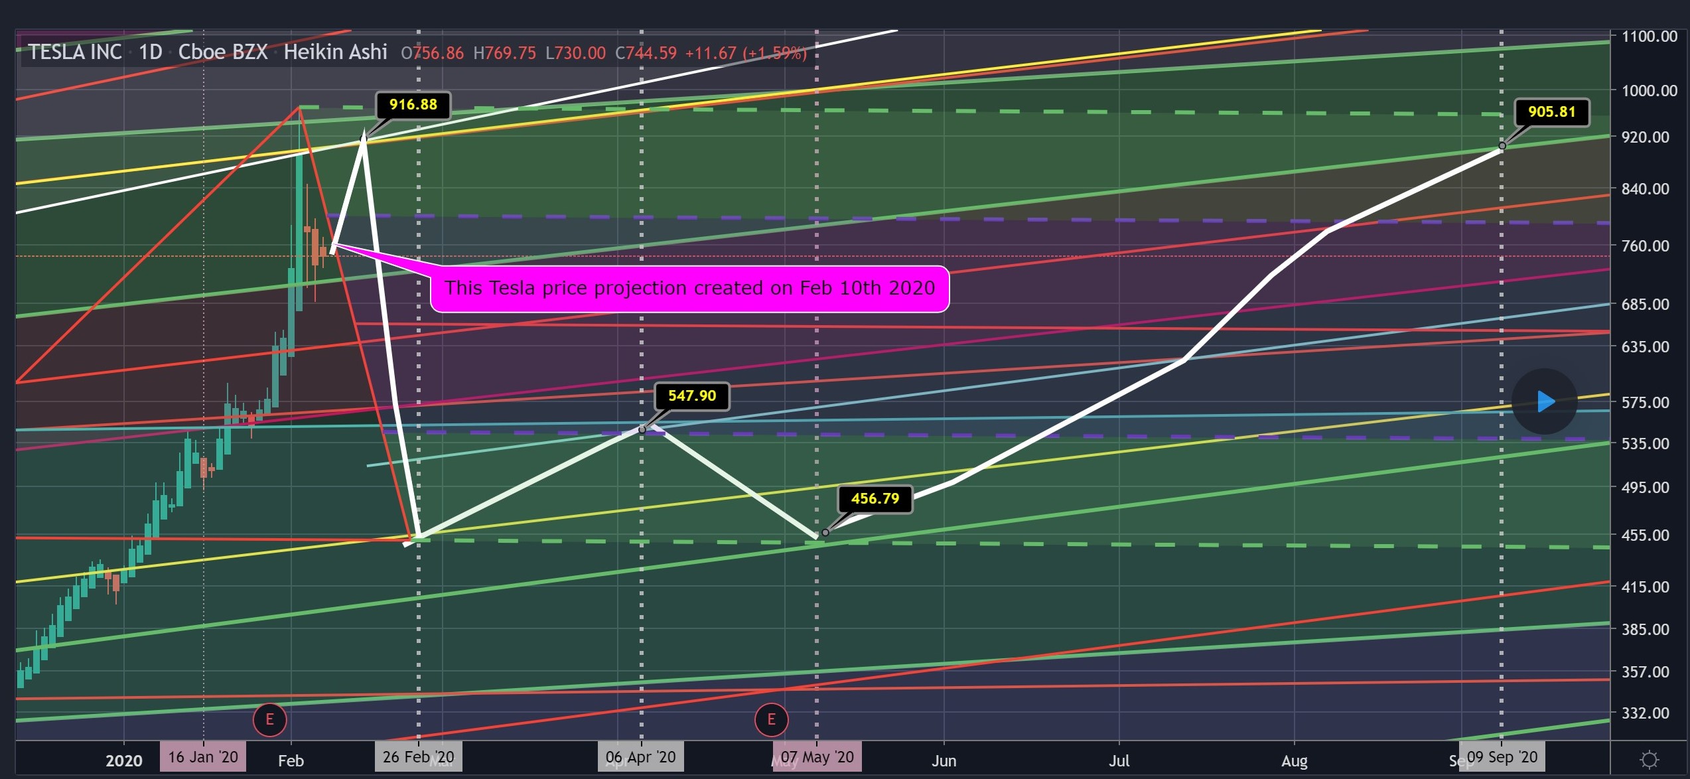
Task: Click the 09 Sep '20 date marker
Action: pos(1502,757)
